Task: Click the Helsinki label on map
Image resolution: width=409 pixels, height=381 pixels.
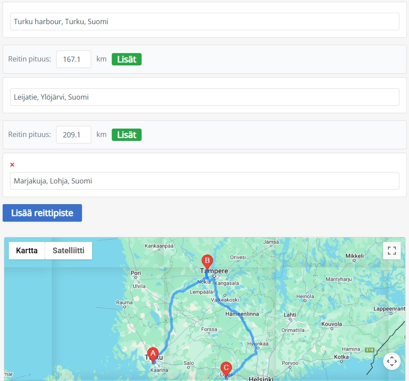Action: pyautogui.click(x=261, y=378)
